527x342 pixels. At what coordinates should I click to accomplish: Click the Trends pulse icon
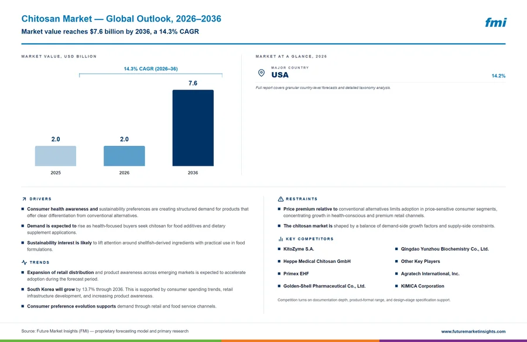[x=24, y=262]
